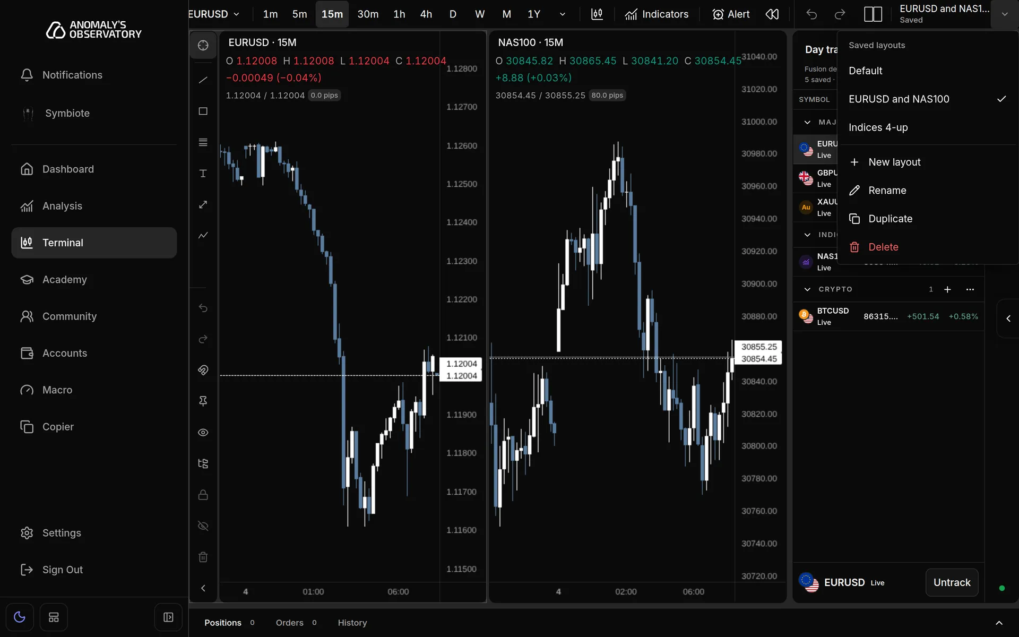
Task: Click the trash delete drawings icon
Action: (x=203, y=557)
